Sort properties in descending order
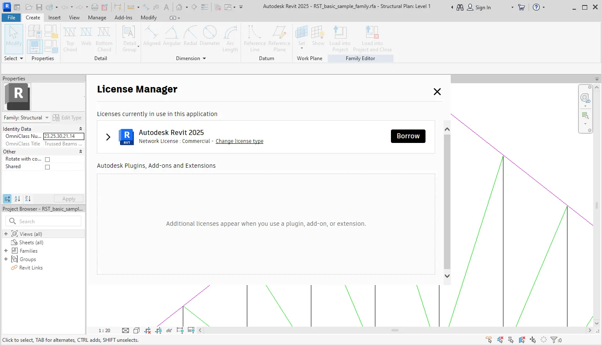 (x=27, y=199)
